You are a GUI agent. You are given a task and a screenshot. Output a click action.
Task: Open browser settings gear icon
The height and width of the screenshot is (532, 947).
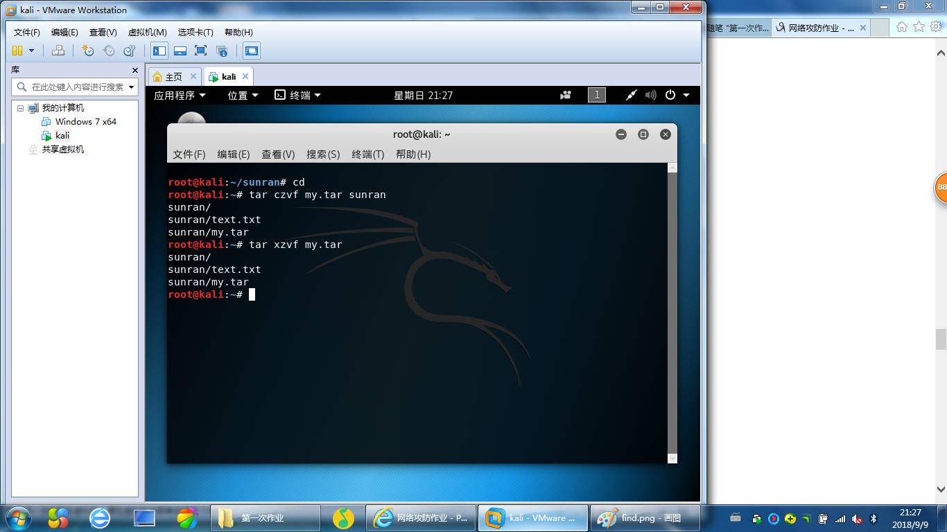point(935,26)
